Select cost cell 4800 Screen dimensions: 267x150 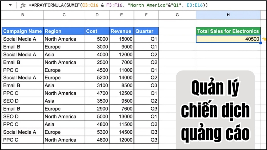pyautogui.click(x=97, y=124)
